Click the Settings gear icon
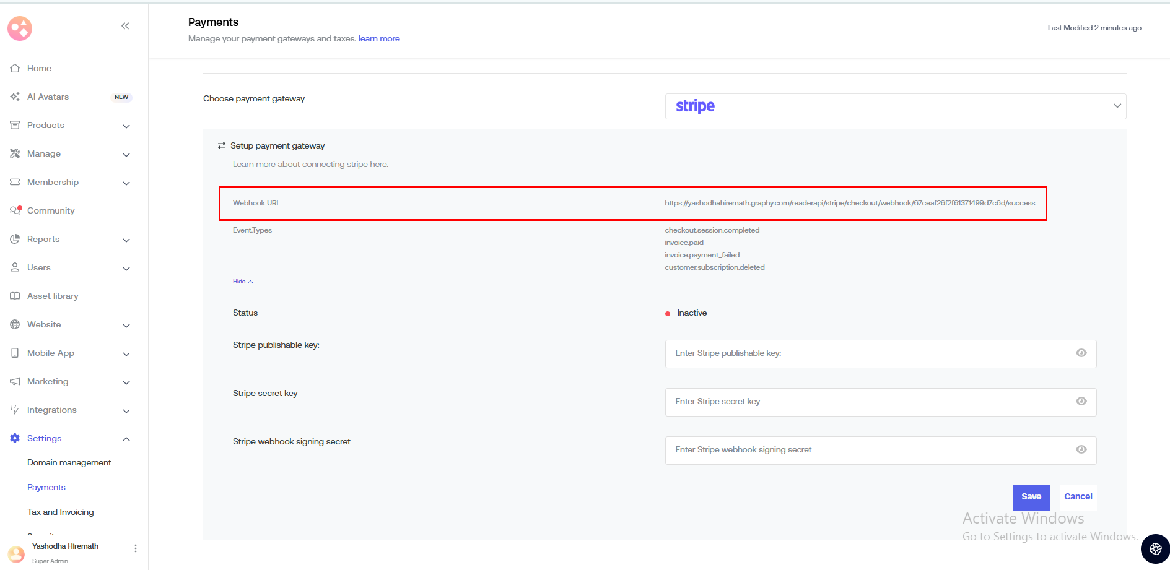Image resolution: width=1170 pixels, height=570 pixels. click(x=15, y=438)
